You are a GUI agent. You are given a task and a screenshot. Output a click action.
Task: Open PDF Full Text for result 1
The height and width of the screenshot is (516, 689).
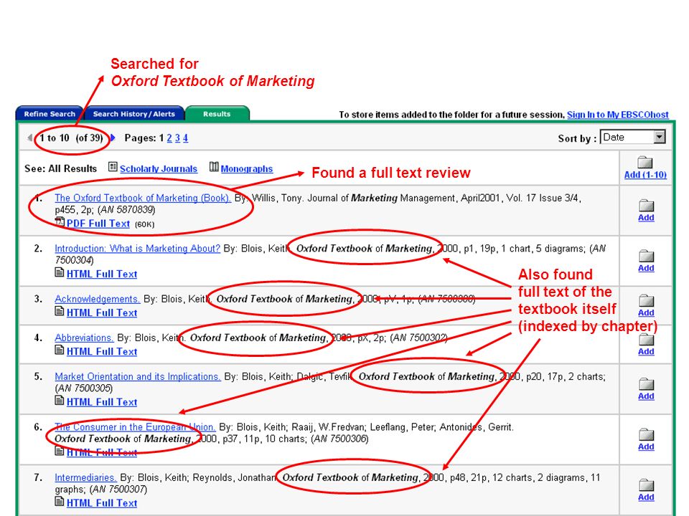(98, 224)
